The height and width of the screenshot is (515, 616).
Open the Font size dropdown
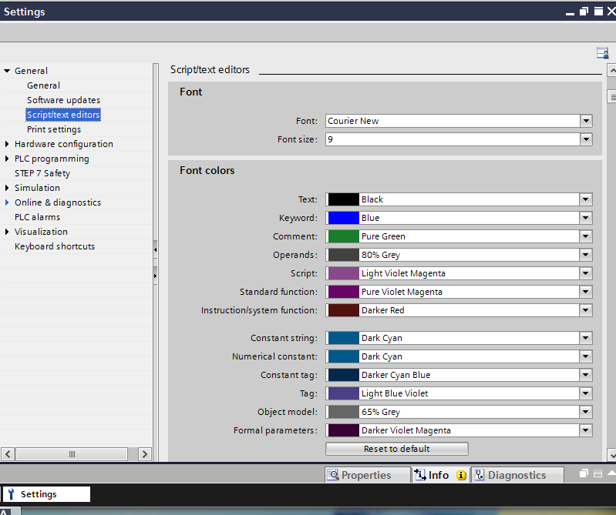pyautogui.click(x=586, y=139)
